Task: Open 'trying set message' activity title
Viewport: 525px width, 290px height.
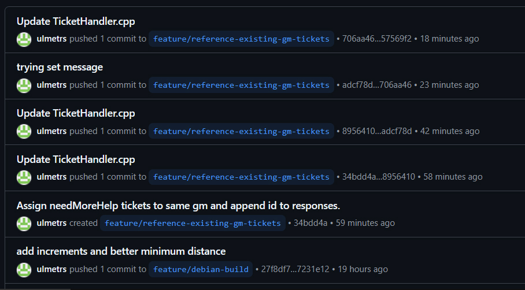Action: [x=60, y=67]
